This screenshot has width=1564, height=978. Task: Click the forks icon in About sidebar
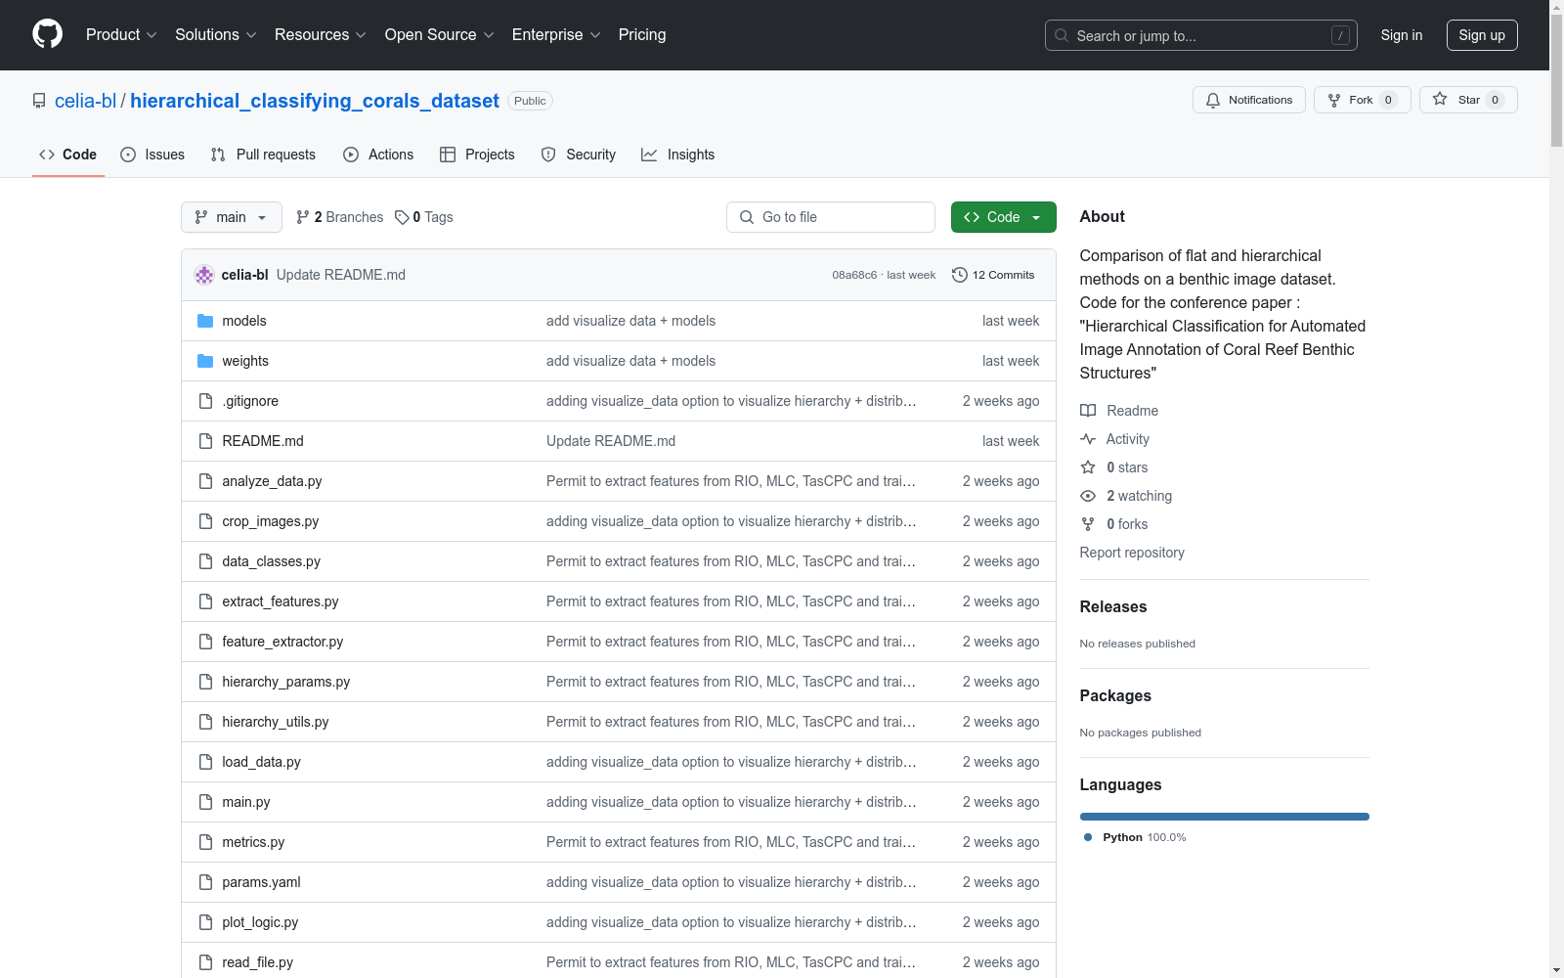point(1088,524)
